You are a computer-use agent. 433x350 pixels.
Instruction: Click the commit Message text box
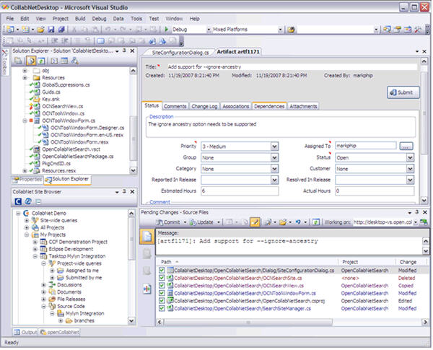tap(289, 245)
